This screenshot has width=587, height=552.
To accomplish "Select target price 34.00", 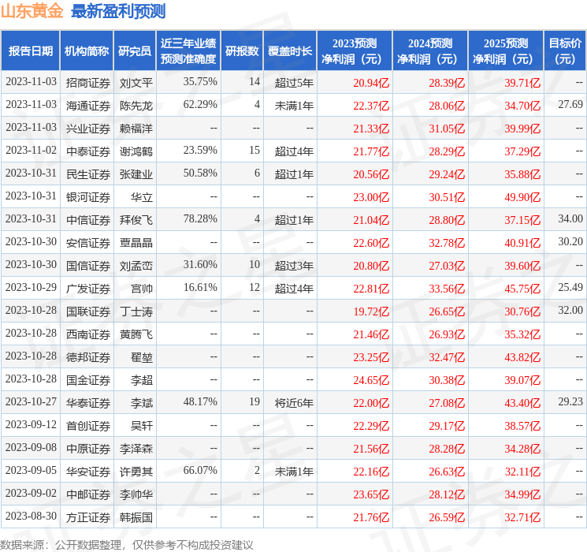I will click(570, 219).
